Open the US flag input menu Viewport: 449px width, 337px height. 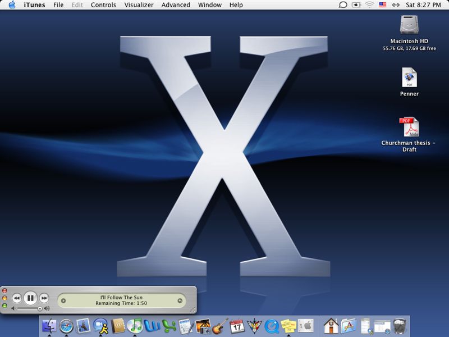(383, 5)
